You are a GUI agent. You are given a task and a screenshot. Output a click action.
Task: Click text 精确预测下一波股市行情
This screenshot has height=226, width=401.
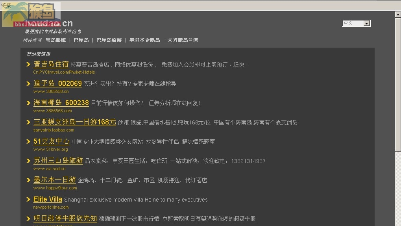pyautogui.click(x=129, y=219)
